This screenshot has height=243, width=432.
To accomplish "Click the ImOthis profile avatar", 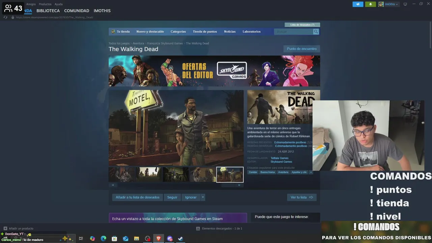I will 381,4.
